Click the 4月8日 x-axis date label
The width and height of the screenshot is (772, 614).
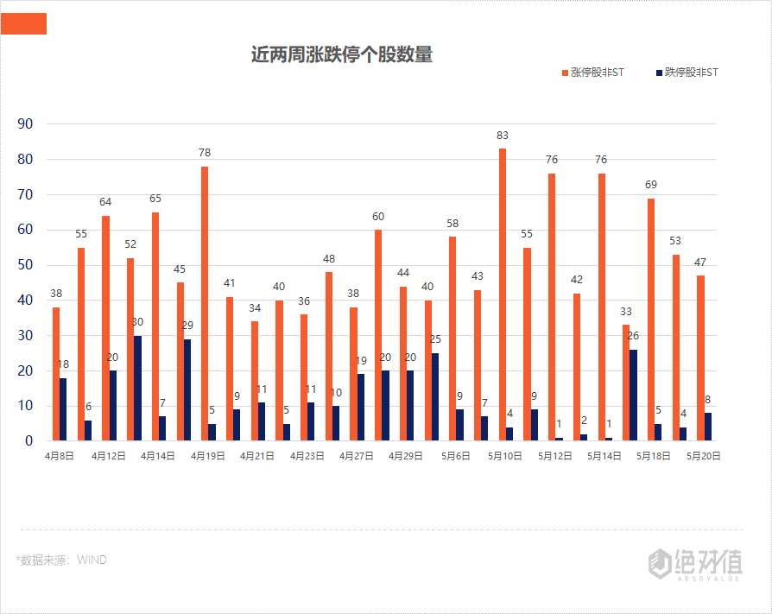point(60,455)
